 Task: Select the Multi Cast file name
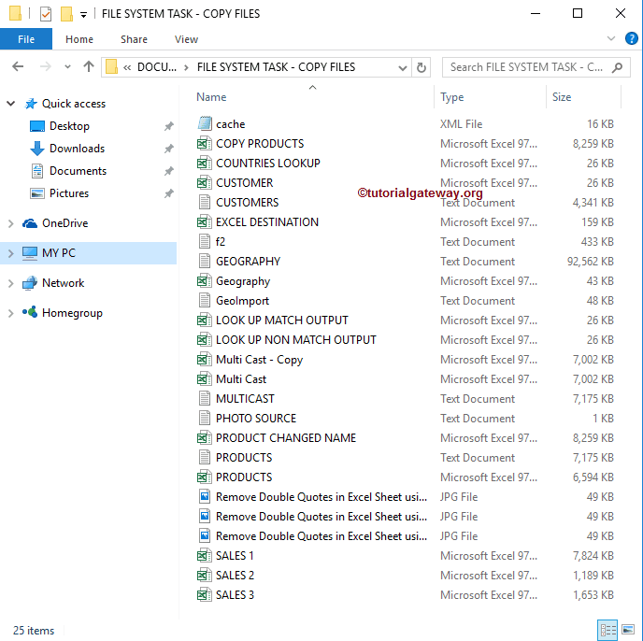coord(241,379)
